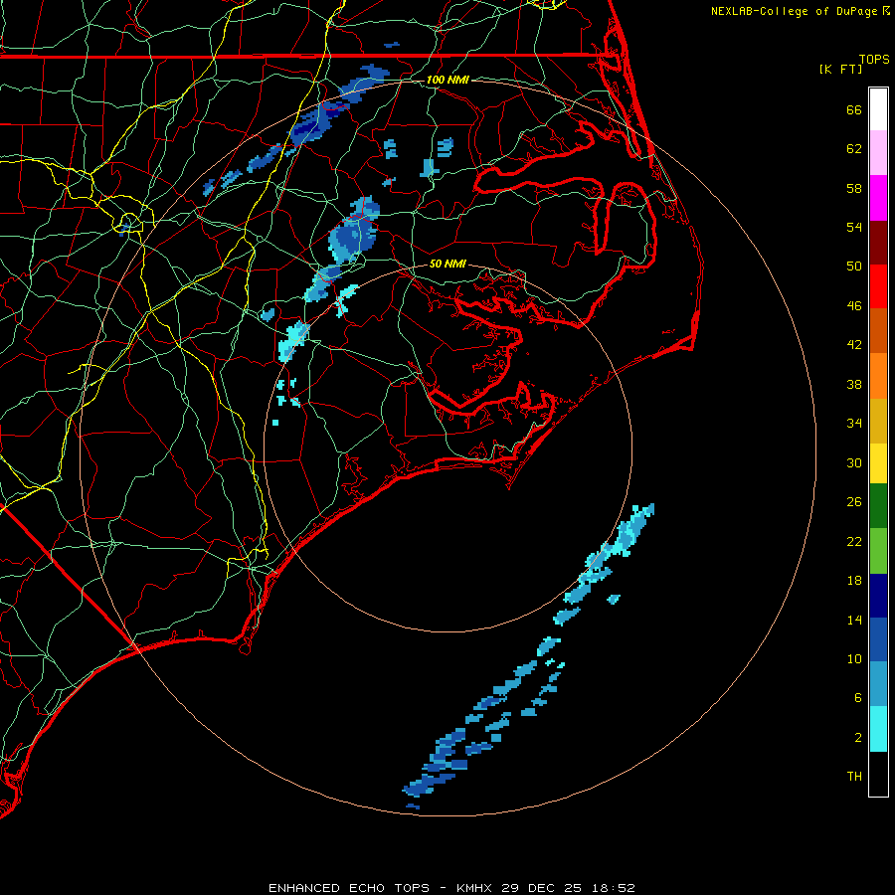Click the navy swatch between 18 and 14

[878, 596]
